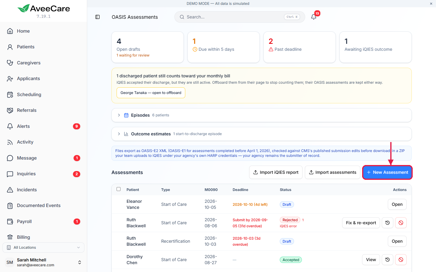Open Alerts with 9 notifications

coord(44,126)
